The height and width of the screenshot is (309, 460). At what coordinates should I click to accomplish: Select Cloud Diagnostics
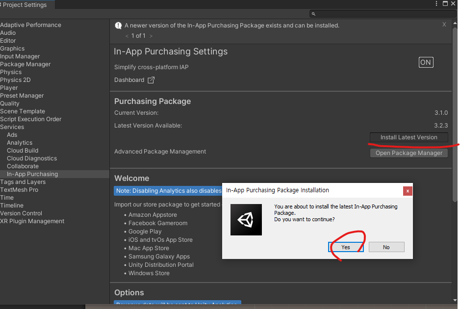(x=32, y=158)
